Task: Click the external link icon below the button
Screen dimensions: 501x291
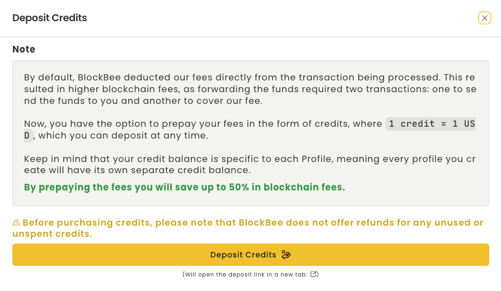Action: (x=314, y=274)
